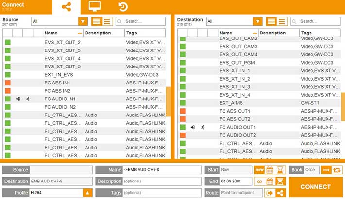Click the Start hourglass duration icon
Image resolution: width=345 pixels, height=199 pixels.
(280, 170)
